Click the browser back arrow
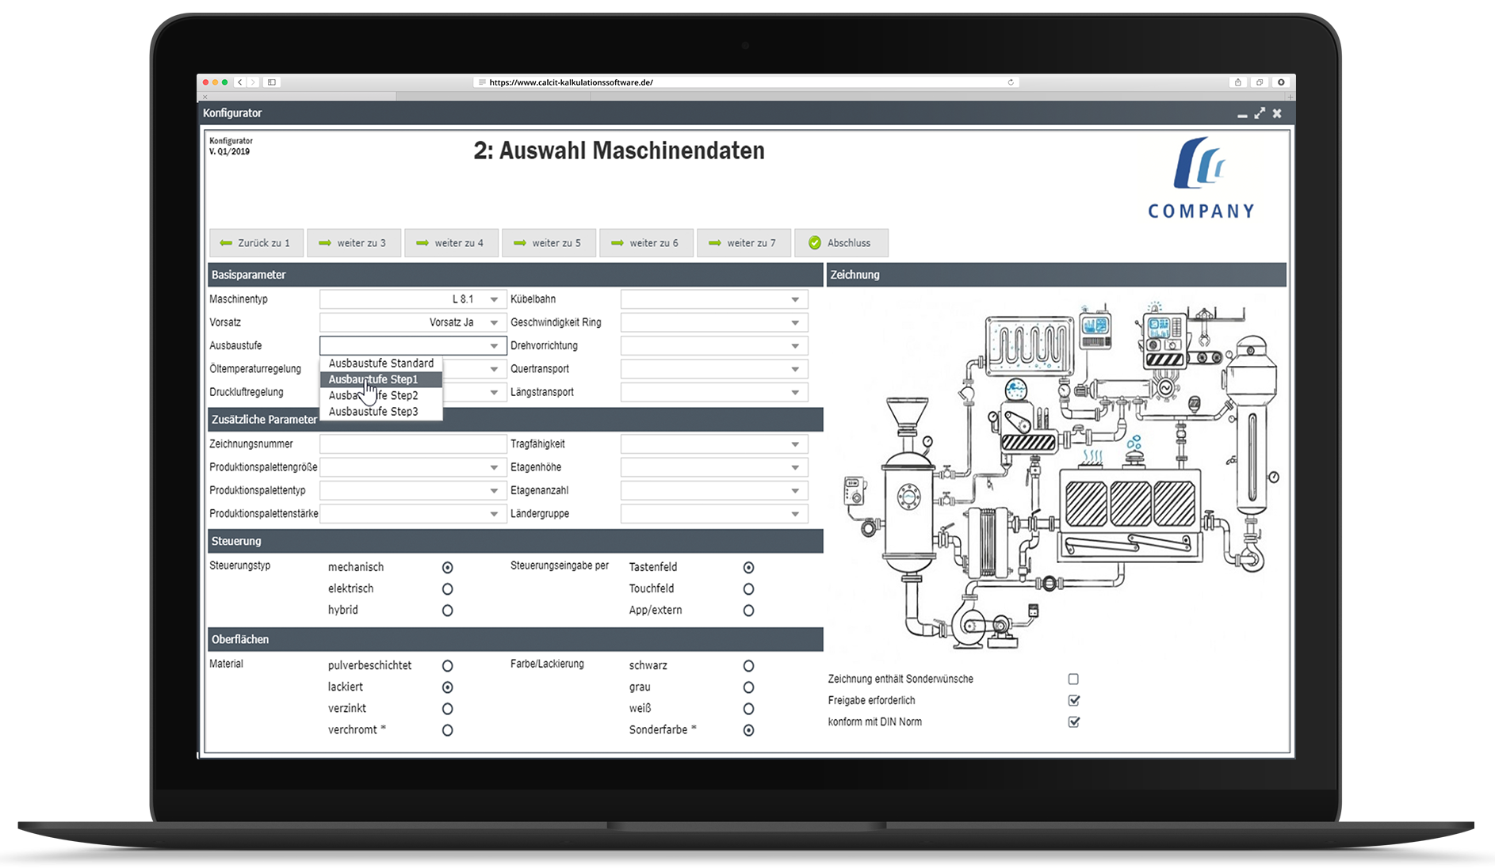The image size is (1495, 868). 240,82
